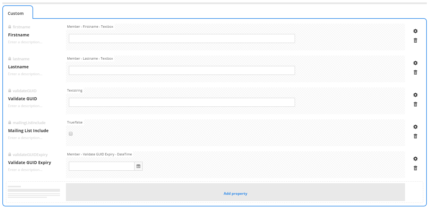The width and height of the screenshot is (428, 210).
Task: Click the validateGUID alias text
Action: coord(24,91)
